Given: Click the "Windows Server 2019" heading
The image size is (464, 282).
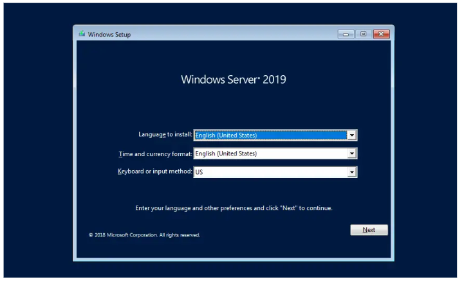Looking at the screenshot, I should 234,80.
